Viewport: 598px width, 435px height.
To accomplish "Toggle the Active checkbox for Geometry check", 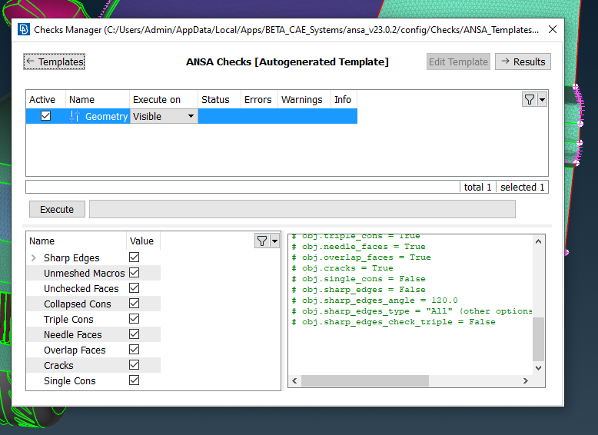I will tap(45, 116).
